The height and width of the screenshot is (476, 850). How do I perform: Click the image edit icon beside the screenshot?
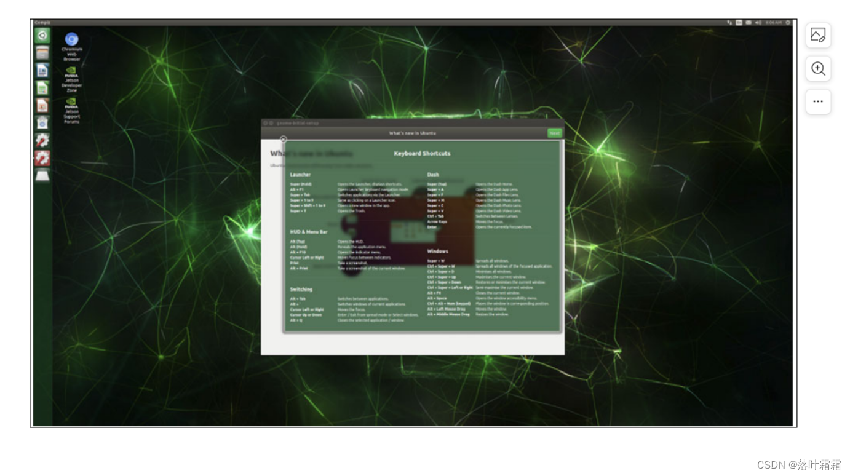818,36
